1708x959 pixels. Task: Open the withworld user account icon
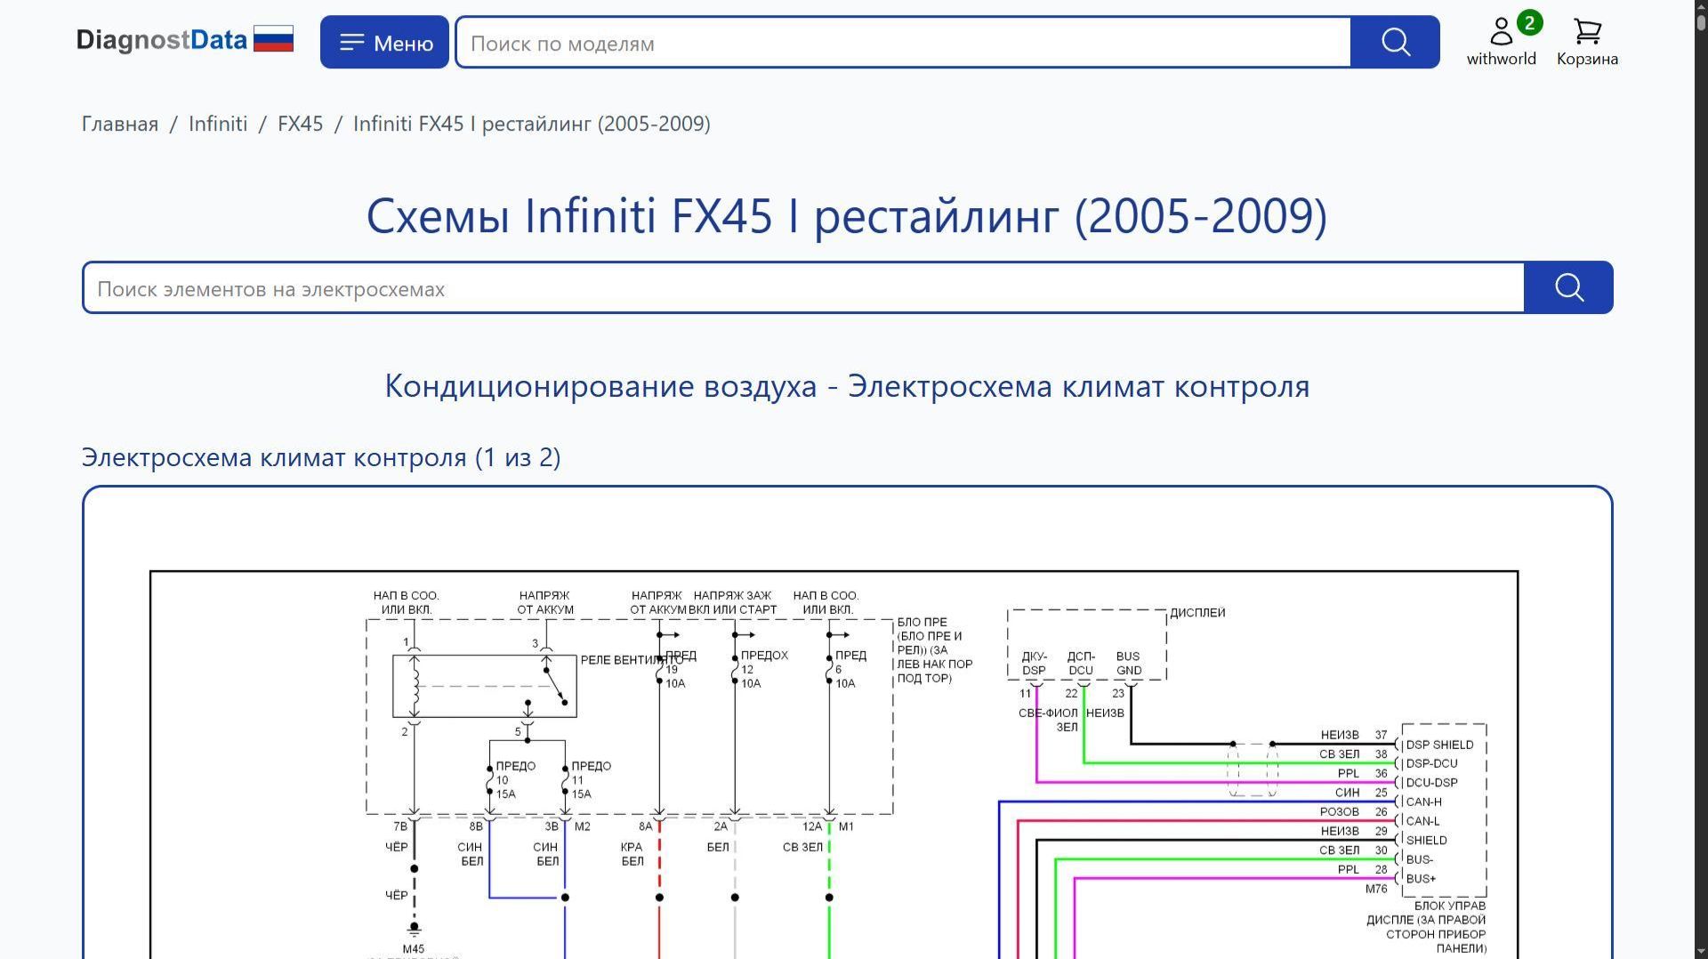tap(1502, 42)
